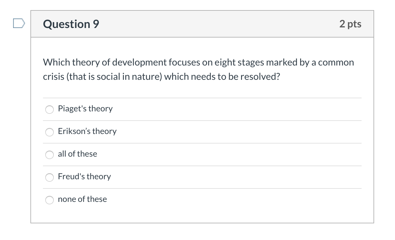Click the "Piaget's theory" answer label
The height and width of the screenshot is (240, 395).
pyautogui.click(x=85, y=109)
